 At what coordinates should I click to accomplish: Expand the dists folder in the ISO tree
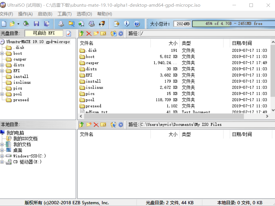2,65
